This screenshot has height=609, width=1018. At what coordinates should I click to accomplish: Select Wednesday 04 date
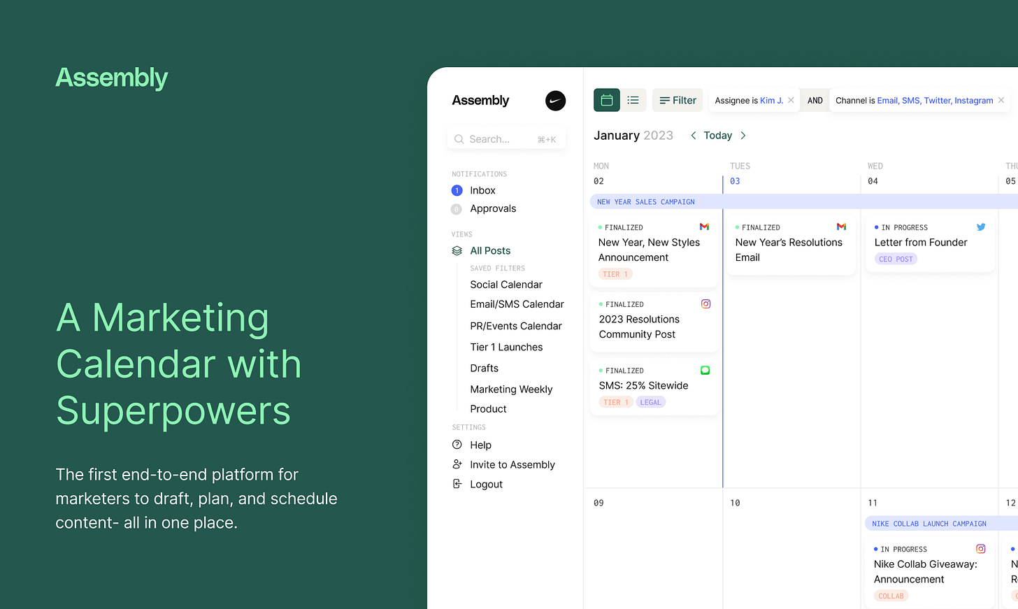point(873,181)
